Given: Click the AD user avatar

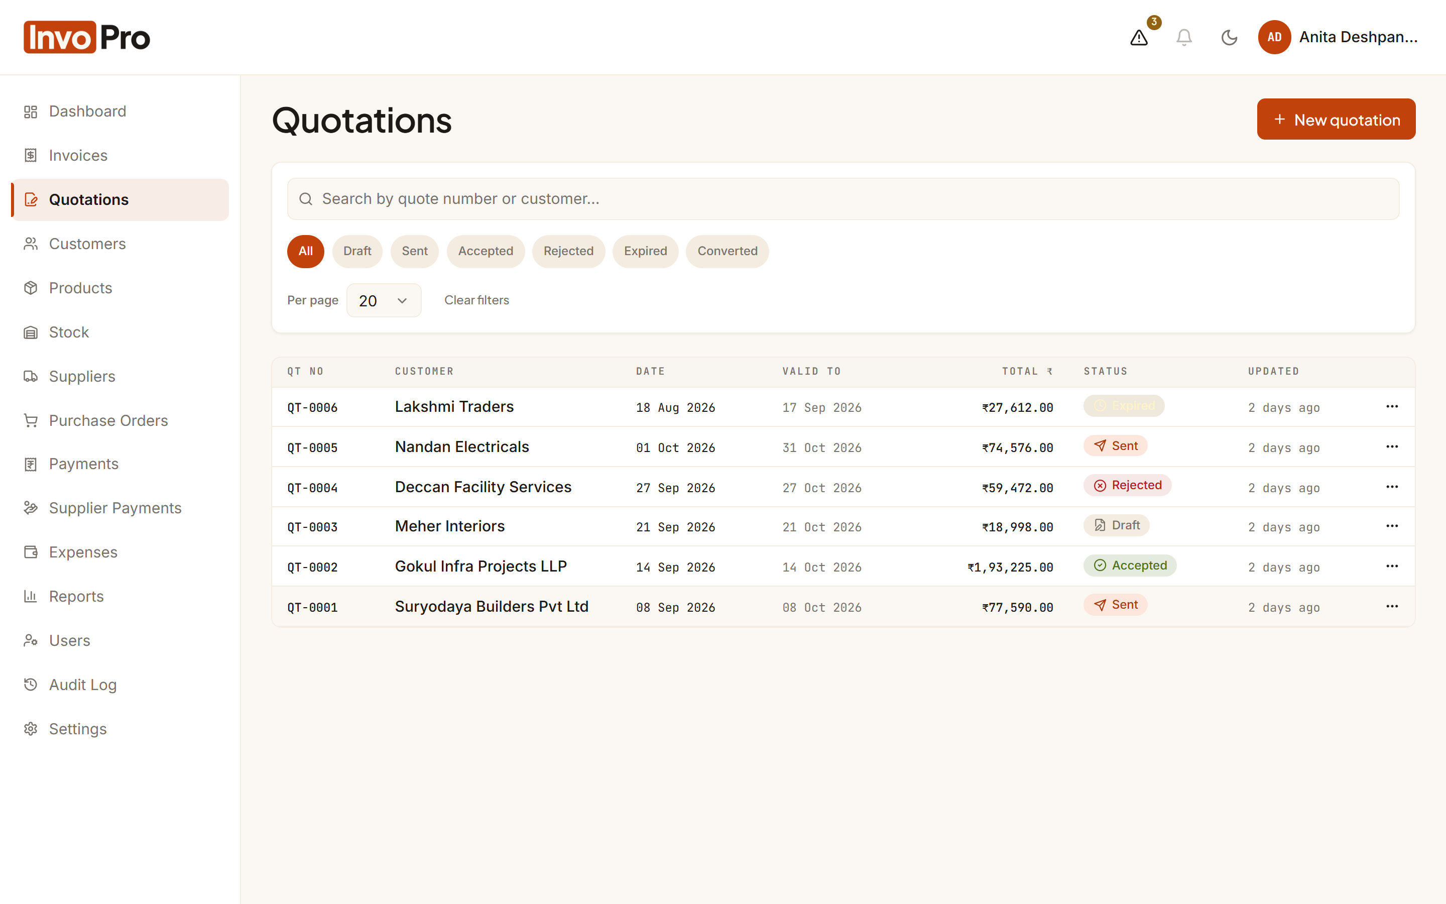Looking at the screenshot, I should click(x=1274, y=38).
